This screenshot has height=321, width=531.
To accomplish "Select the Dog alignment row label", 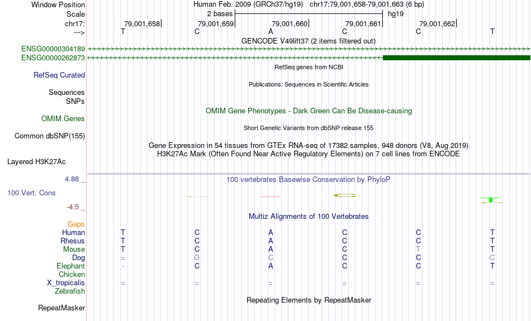I will coord(79,258).
